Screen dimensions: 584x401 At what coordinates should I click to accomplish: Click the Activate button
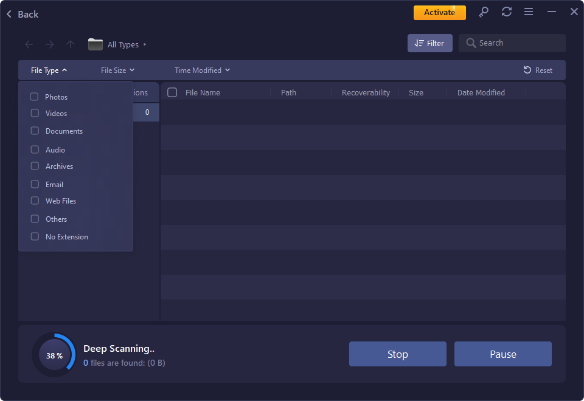439,12
